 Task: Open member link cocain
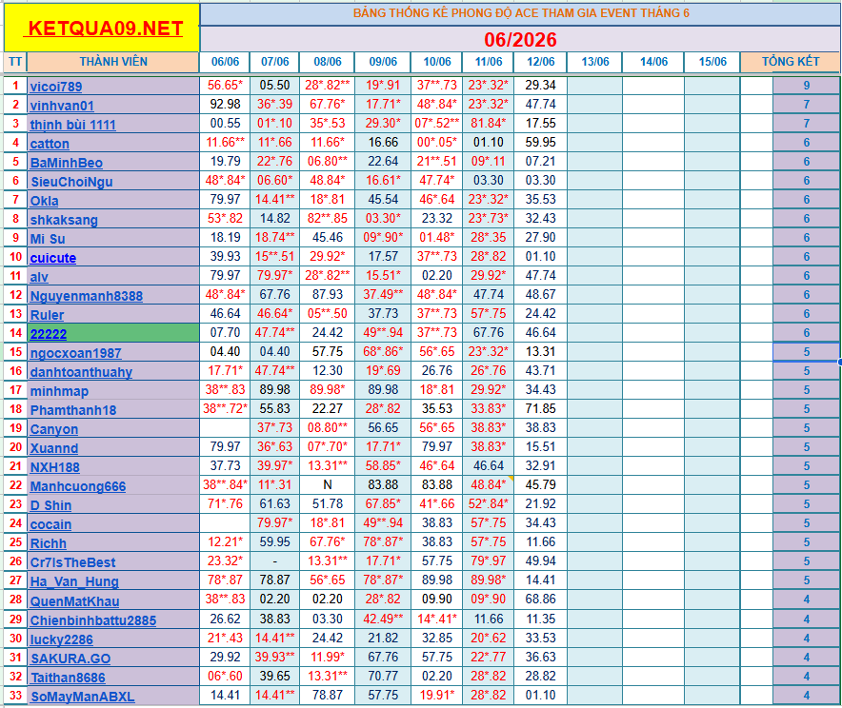(50, 524)
